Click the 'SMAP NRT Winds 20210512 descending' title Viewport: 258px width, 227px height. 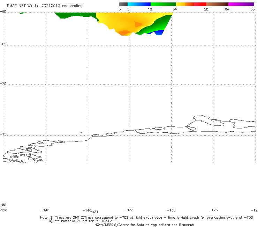pyautogui.click(x=45, y=6)
